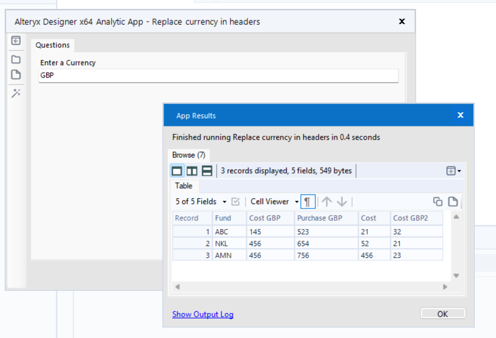Select the single-pane layout view
The width and height of the screenshot is (496, 338).
point(177,171)
